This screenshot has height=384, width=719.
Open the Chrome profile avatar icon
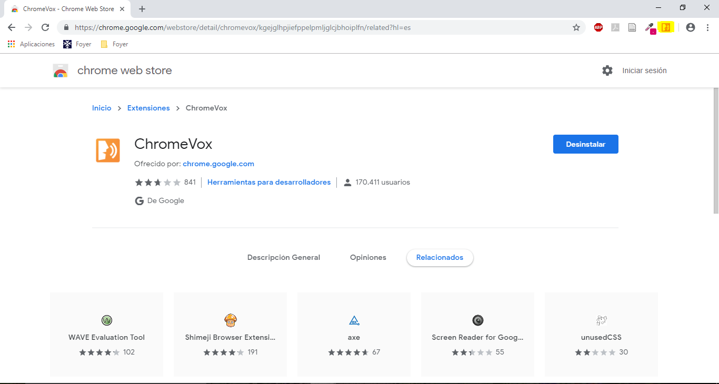[691, 27]
